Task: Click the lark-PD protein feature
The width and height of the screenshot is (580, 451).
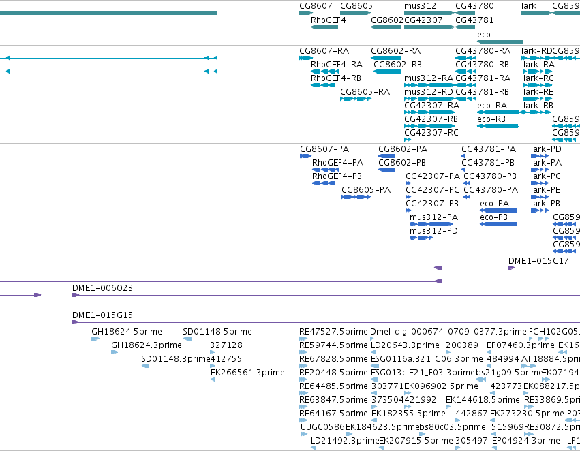Action: coord(540,156)
